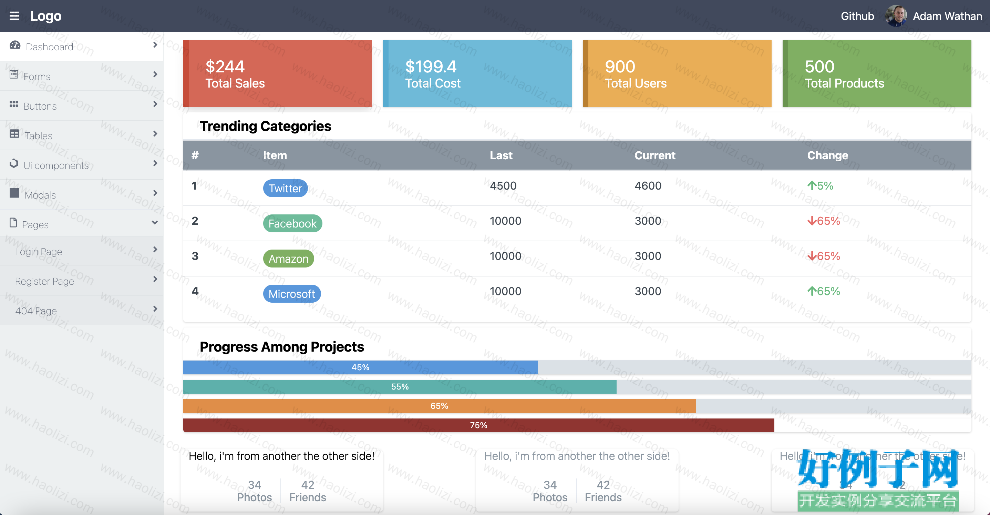The image size is (990, 515).
Task: Click the Modals square icon
Action: [x=14, y=193]
